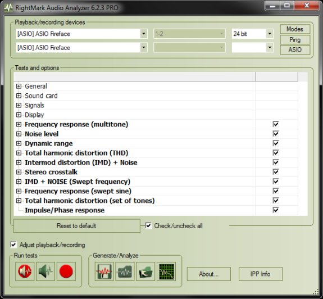
Task: Click Reset to default button
Action: 76,225
